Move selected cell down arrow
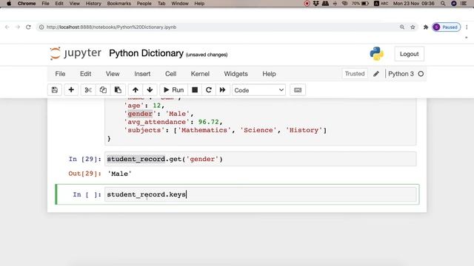 (x=150, y=90)
